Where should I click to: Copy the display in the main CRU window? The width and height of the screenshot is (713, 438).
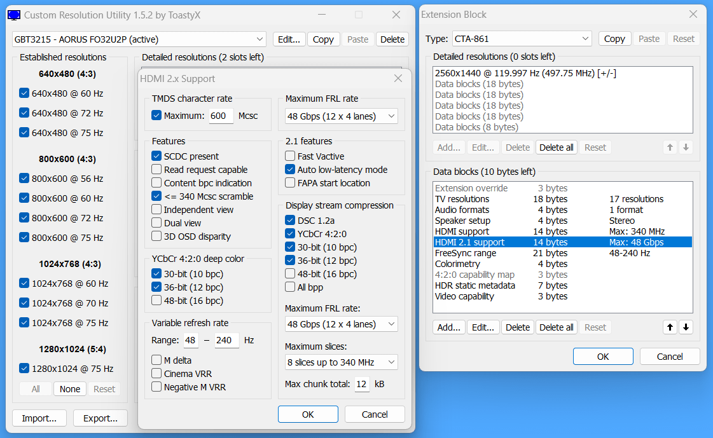(323, 39)
